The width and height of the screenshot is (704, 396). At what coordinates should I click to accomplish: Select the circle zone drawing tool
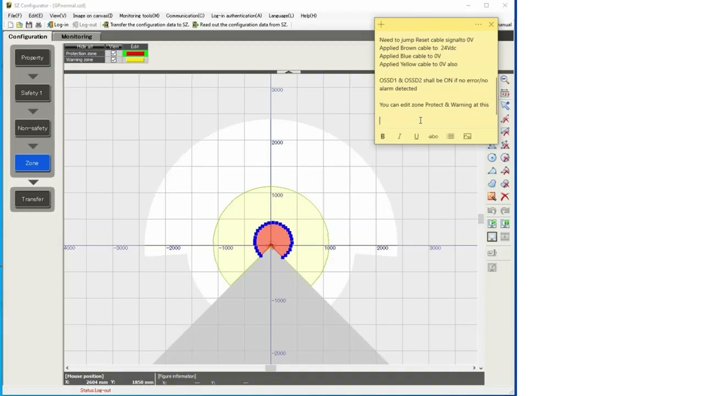(492, 158)
